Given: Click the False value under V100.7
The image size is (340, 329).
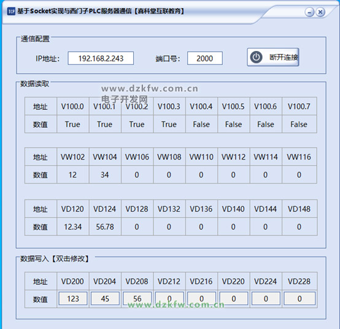Looking at the screenshot, I should 299,124.
